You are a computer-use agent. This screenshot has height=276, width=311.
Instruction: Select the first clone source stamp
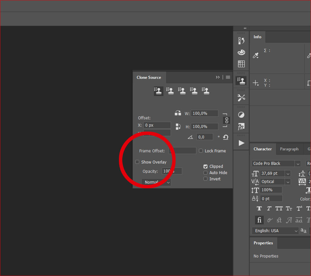click(158, 91)
